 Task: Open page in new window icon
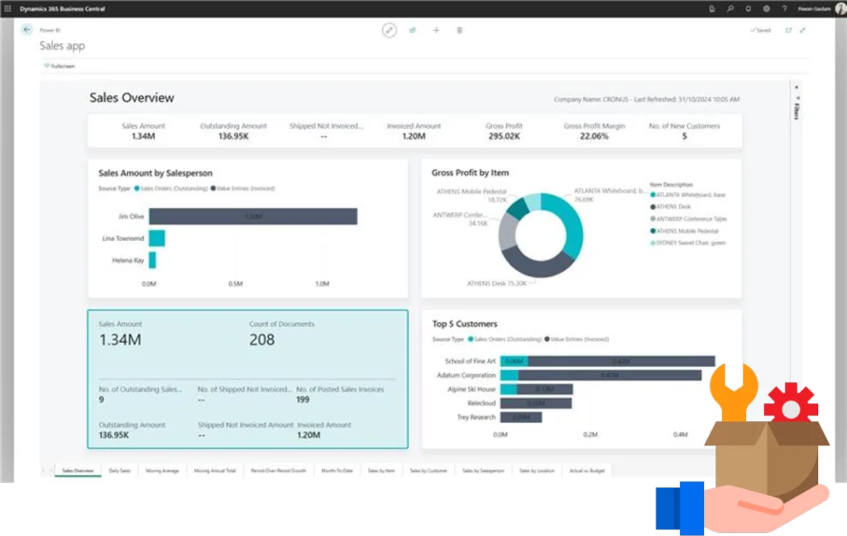788,31
